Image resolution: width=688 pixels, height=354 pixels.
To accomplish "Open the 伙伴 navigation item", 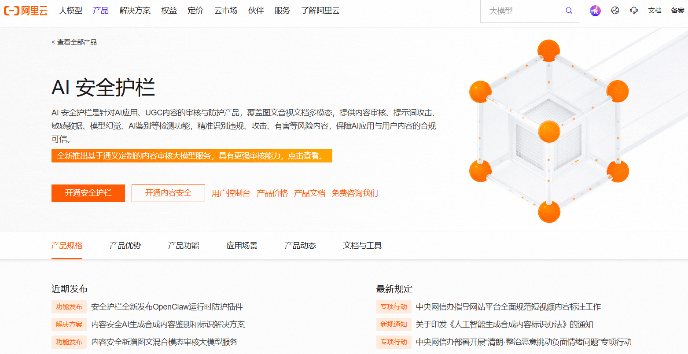I will tap(256, 11).
